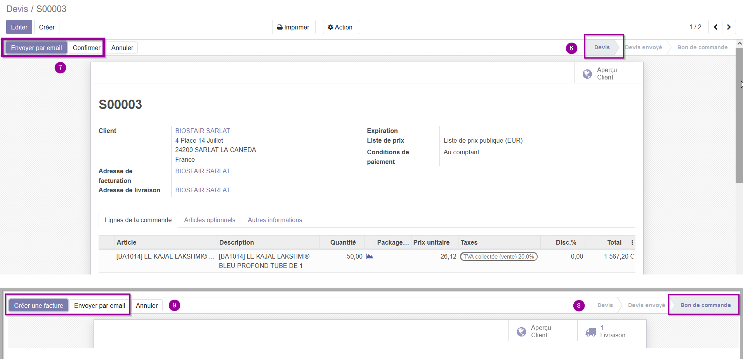Switch to Articles optionnels tab

(210, 220)
